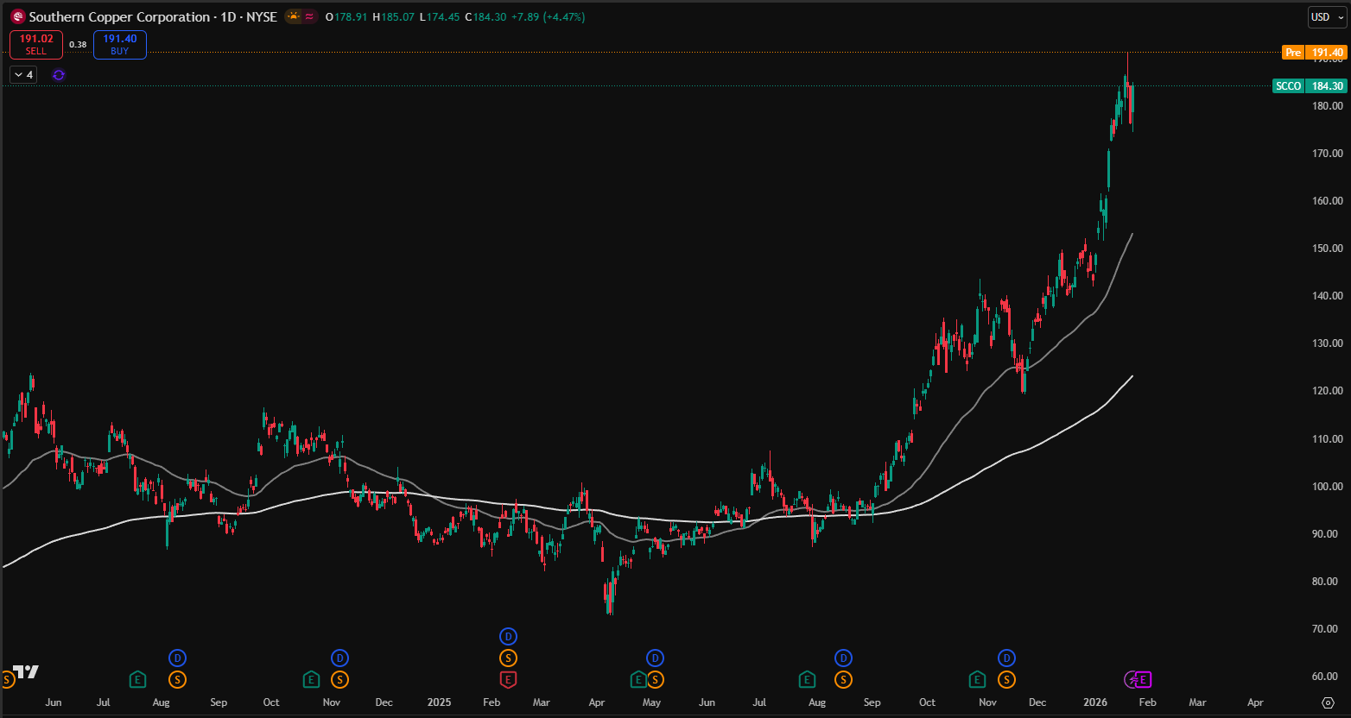Screen dimensions: 1351x718
Task: Open the 1D interval in the title
Action: click(228, 17)
